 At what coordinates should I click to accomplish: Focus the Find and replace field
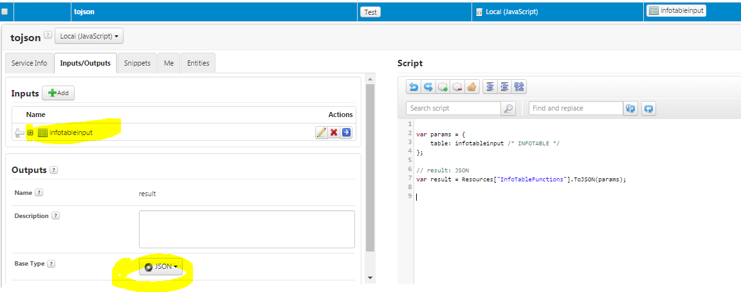point(576,108)
